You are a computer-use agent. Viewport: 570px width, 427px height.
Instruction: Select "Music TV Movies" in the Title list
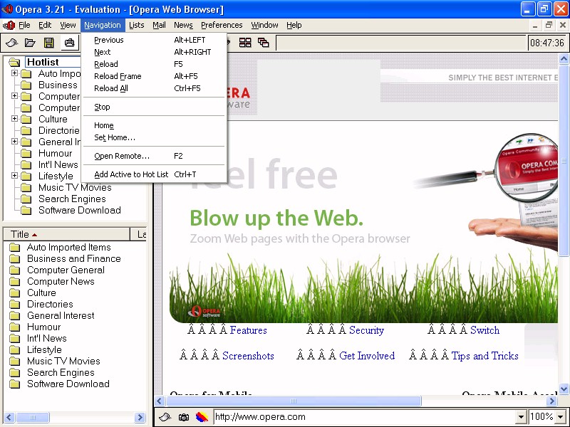[63, 361]
